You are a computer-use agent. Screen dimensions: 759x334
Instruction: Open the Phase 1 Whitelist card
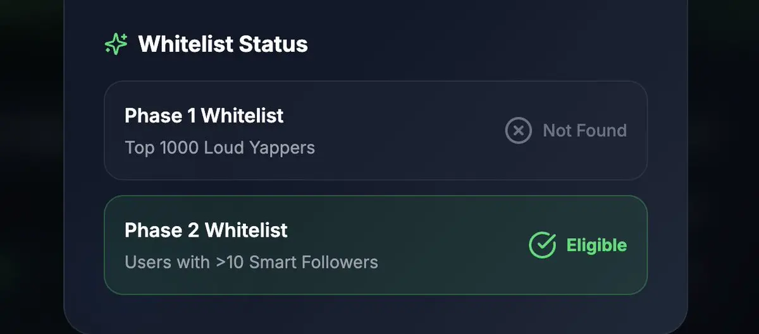[376, 131]
